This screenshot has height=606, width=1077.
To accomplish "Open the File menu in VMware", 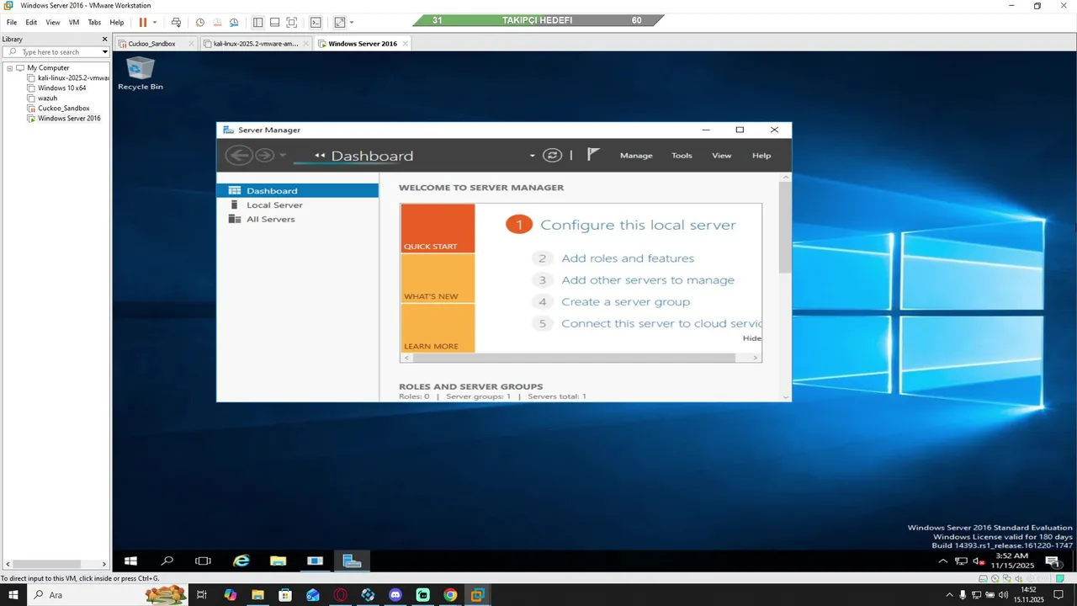I will (12, 23).
